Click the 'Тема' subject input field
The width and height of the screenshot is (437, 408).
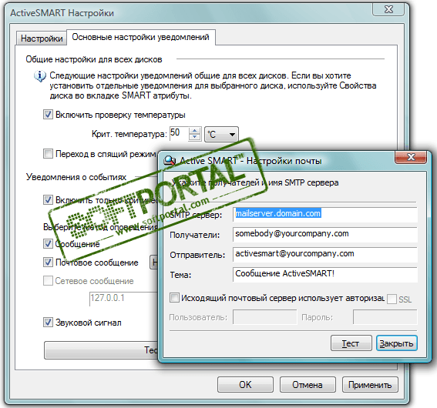pos(324,274)
